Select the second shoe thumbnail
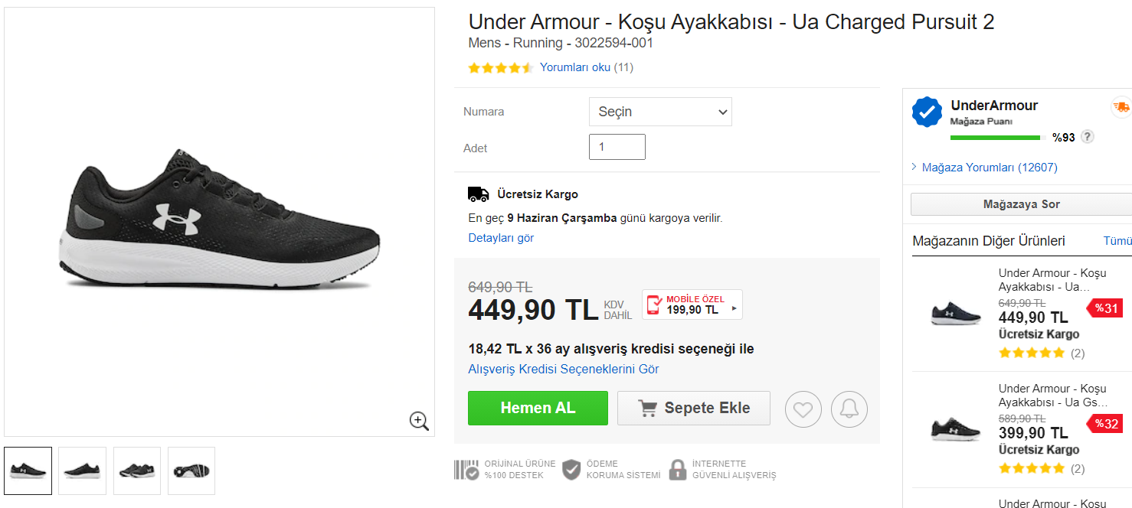The width and height of the screenshot is (1132, 508). pyautogui.click(x=82, y=471)
